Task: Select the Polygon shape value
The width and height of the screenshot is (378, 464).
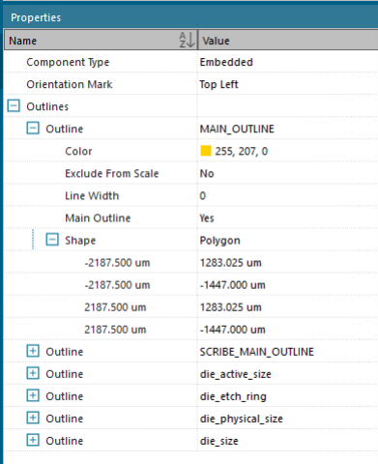Action: coord(219,241)
